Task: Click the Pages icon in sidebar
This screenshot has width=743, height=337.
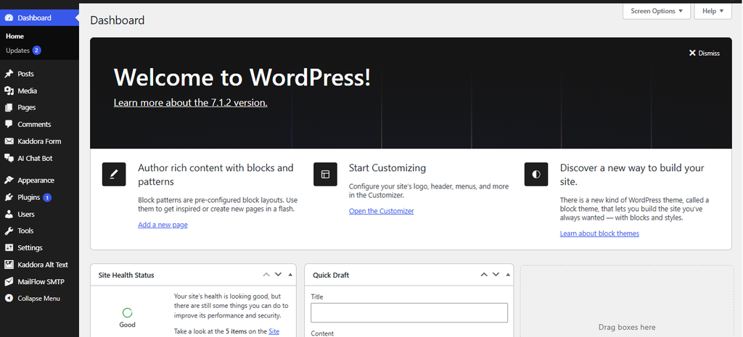Action: [x=9, y=107]
